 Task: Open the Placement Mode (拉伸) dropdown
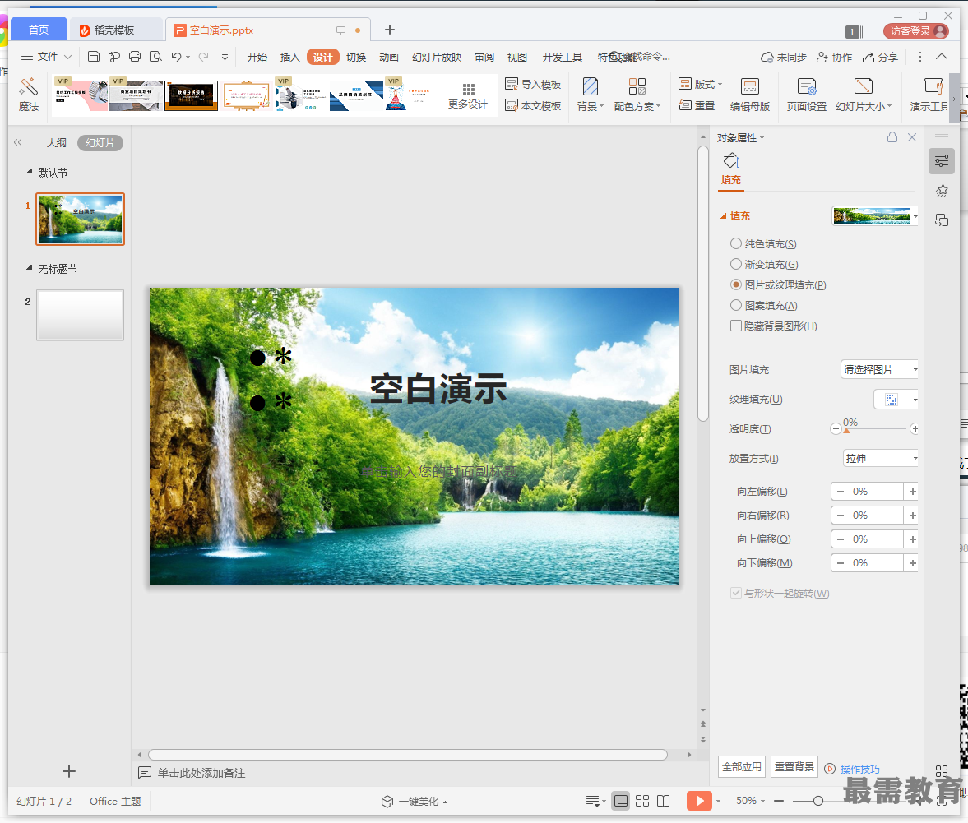coord(879,459)
